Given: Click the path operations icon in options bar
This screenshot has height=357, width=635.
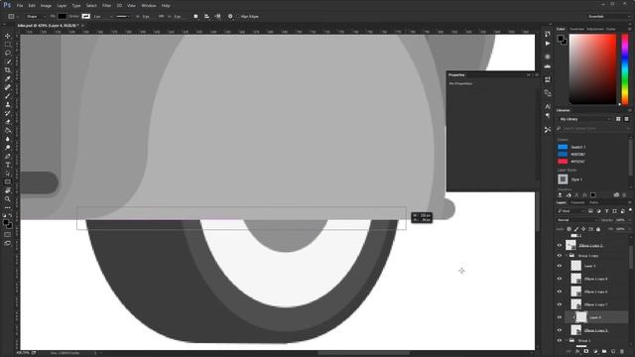Looking at the screenshot, I should point(196,17).
